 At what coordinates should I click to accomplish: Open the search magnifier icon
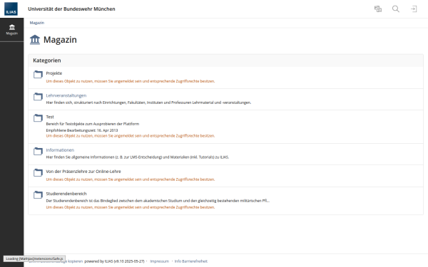[395, 9]
